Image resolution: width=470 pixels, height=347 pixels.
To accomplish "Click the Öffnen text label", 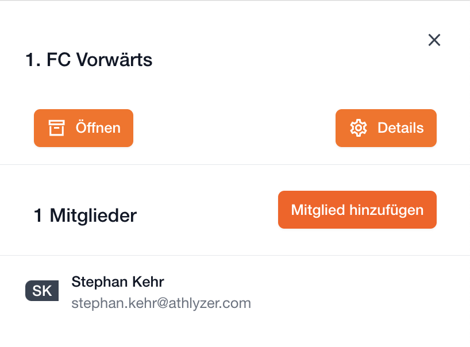I will click(x=98, y=128).
